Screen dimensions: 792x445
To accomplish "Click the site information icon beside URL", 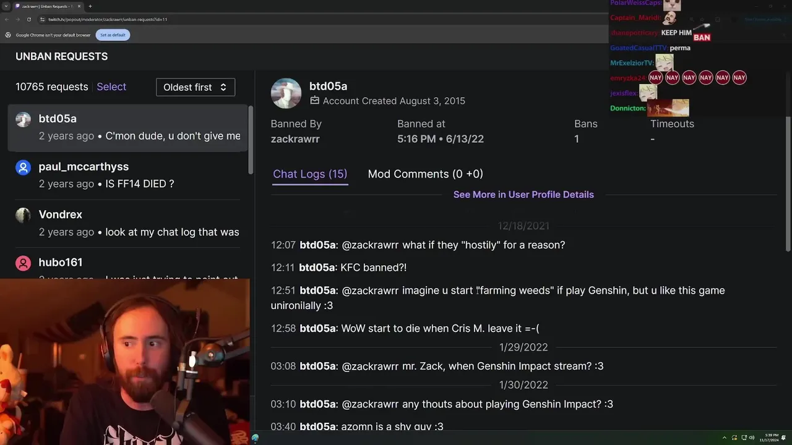I will (x=41, y=19).
